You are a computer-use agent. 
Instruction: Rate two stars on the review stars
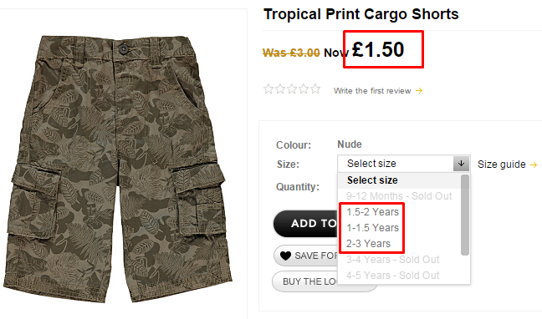click(280, 89)
